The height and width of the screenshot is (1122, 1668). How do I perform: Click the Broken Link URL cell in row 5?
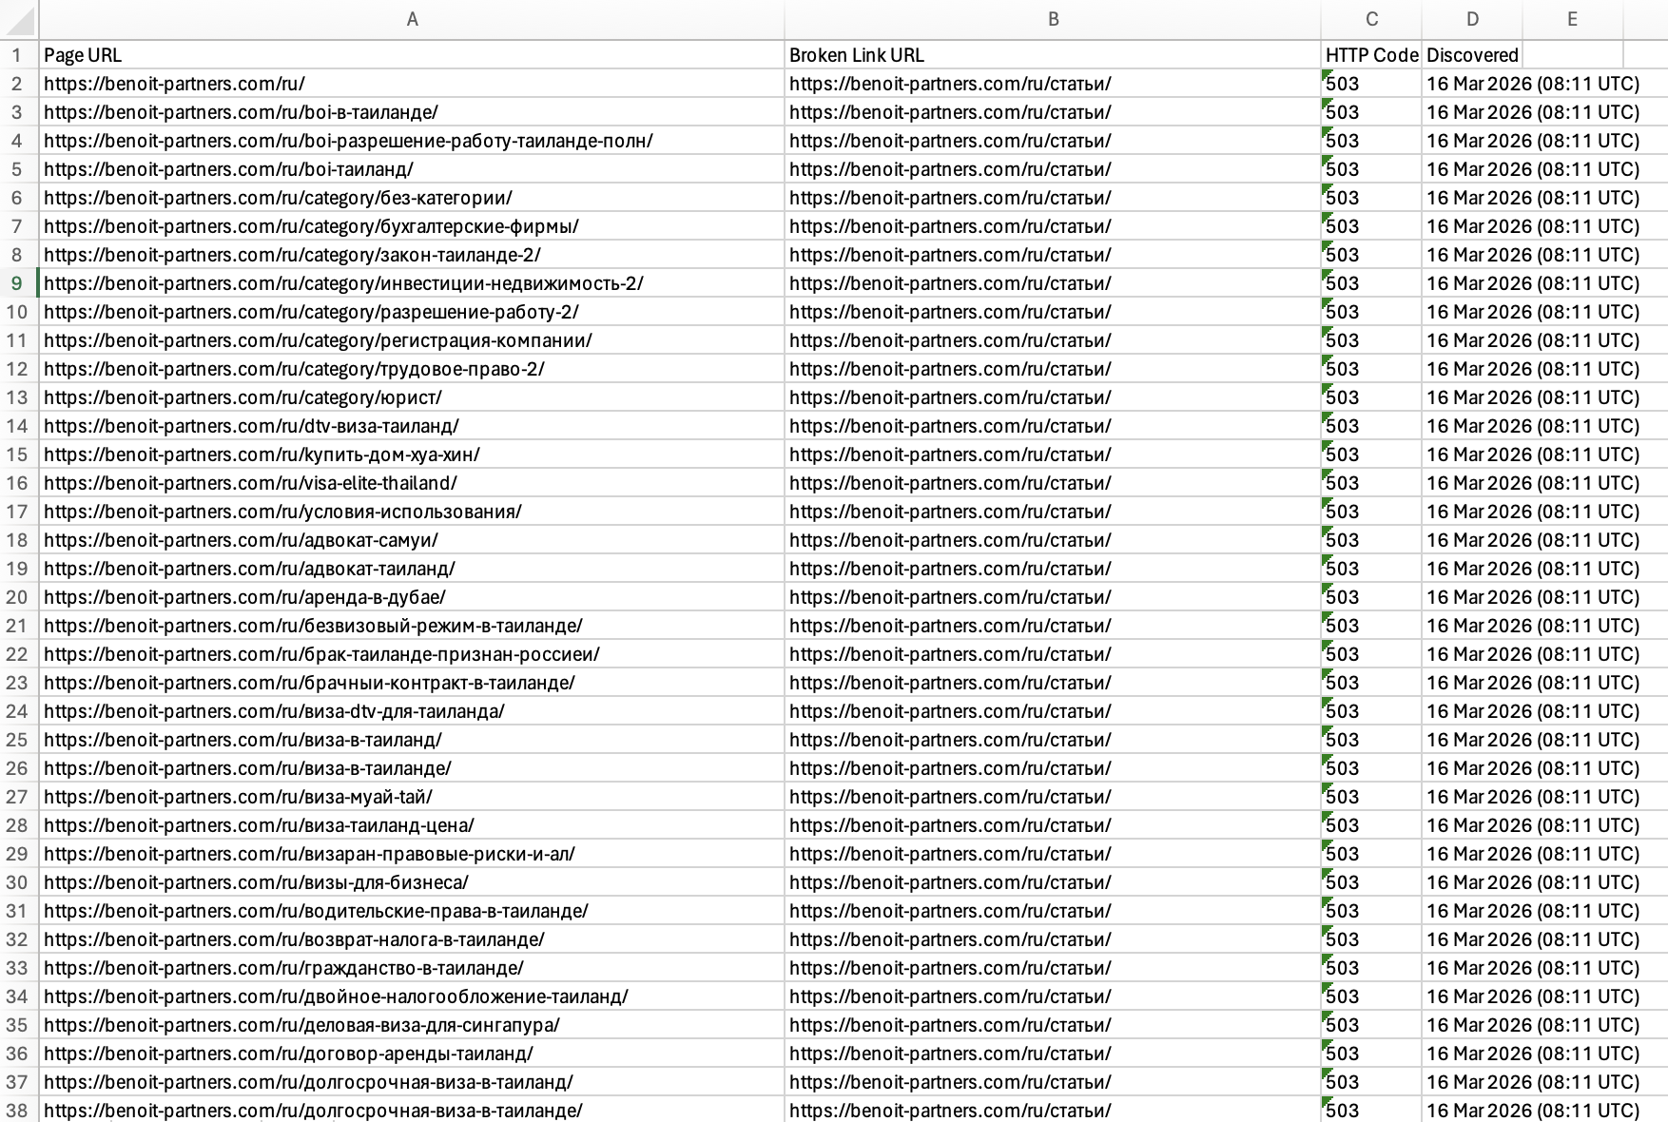point(1053,169)
